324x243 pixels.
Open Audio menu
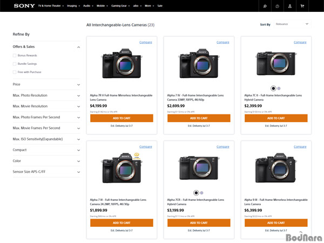88,6
